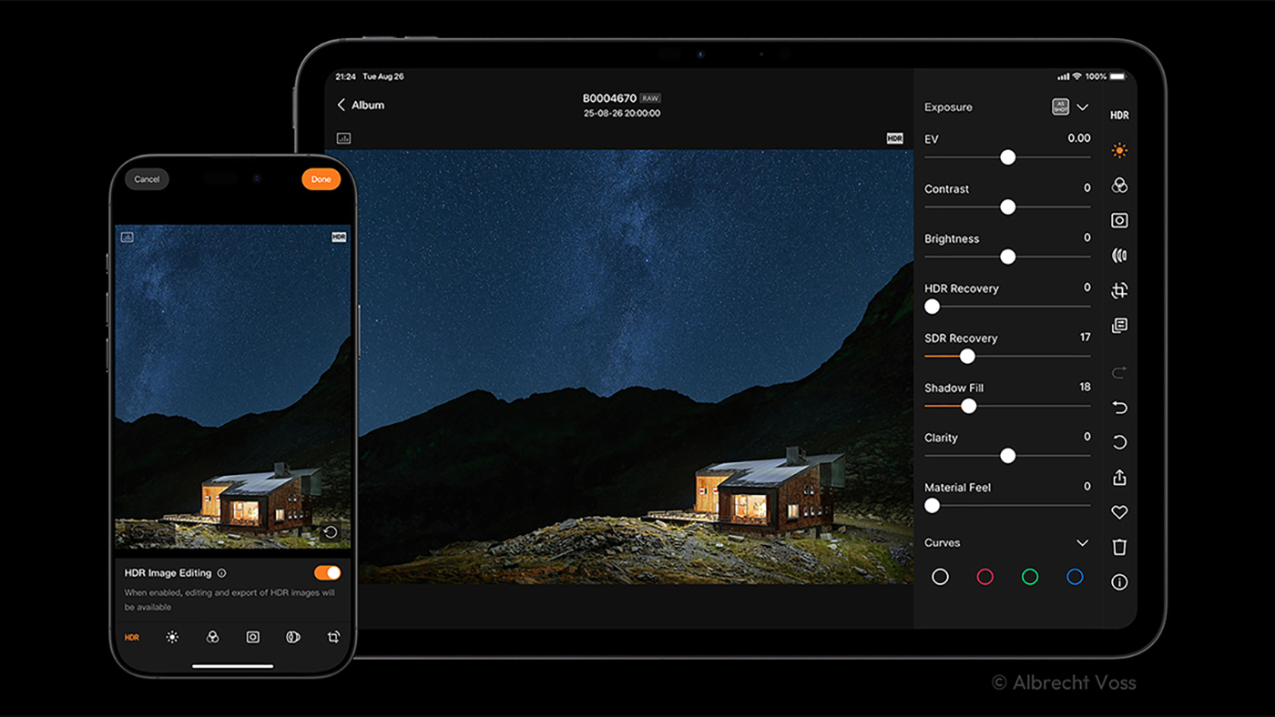This screenshot has height=717, width=1275.
Task: Click the Wi-Fi icon in the tablet status bar
Action: pos(1076,76)
